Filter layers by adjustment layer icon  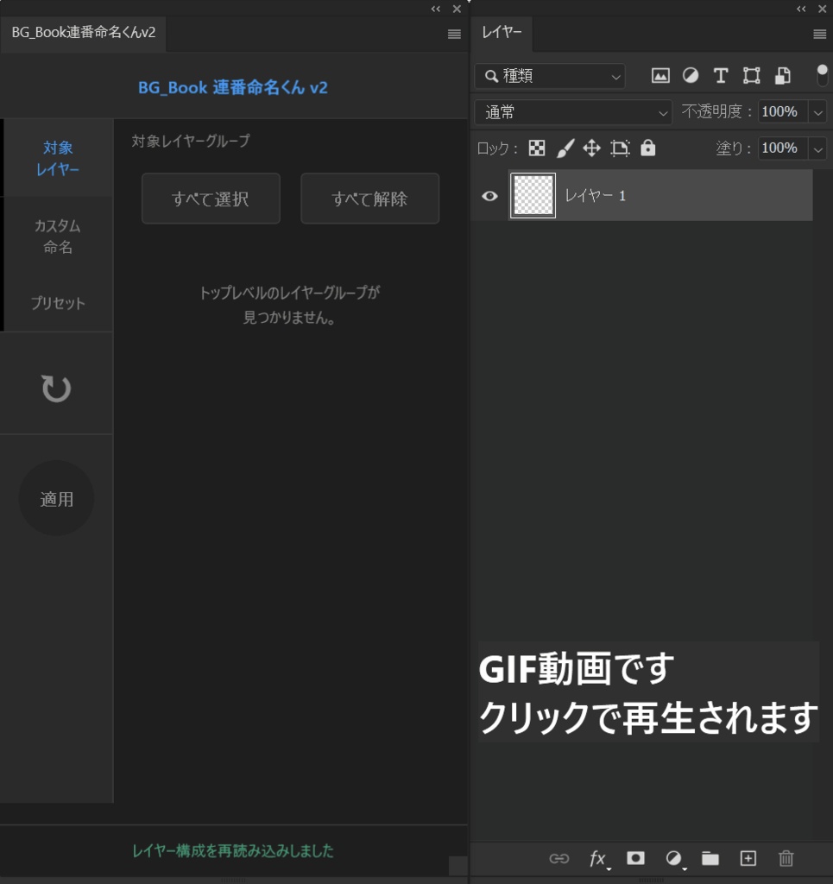point(691,76)
